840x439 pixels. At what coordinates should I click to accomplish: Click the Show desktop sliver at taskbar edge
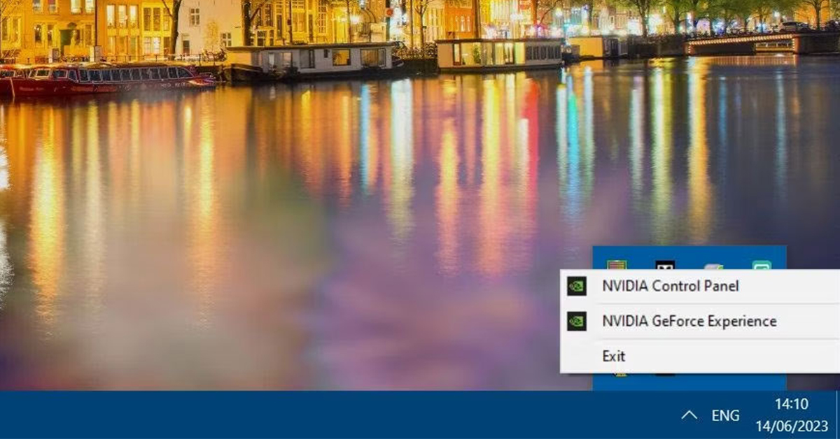[837, 415]
